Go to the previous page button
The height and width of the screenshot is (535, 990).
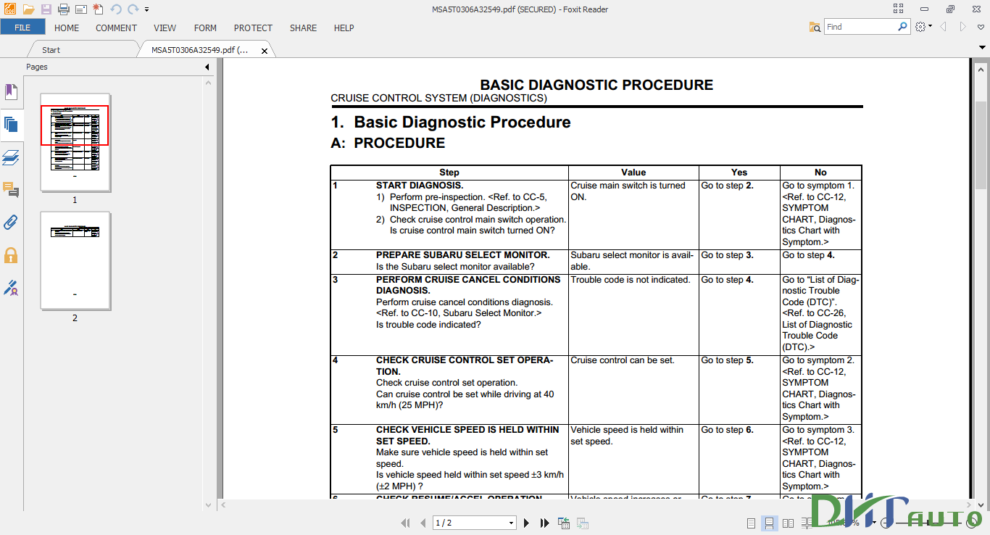tap(423, 523)
